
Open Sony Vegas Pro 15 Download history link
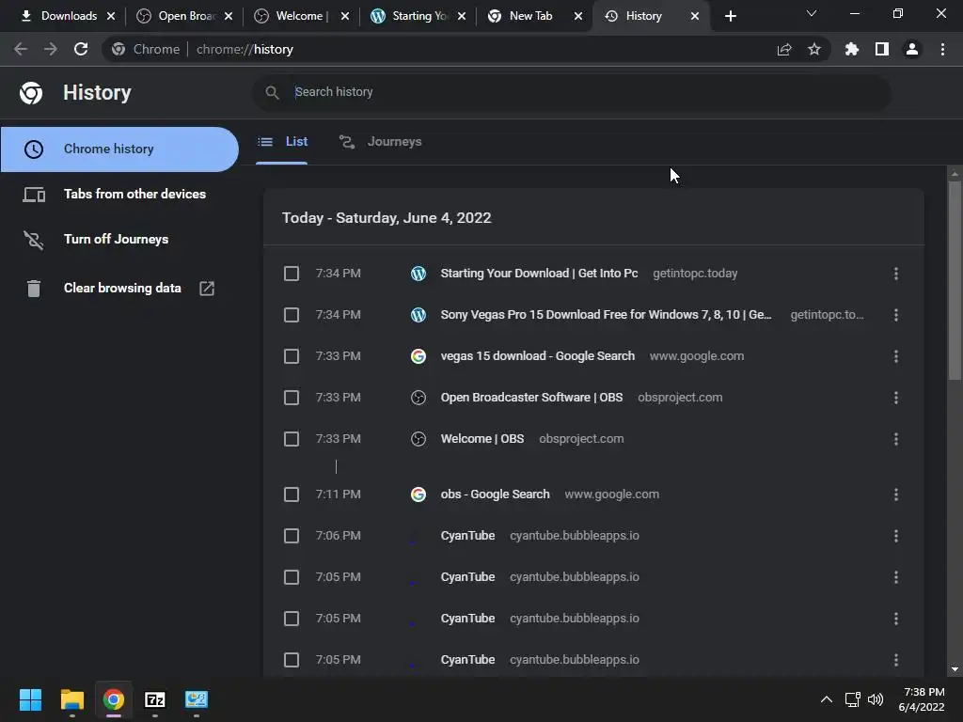(607, 315)
